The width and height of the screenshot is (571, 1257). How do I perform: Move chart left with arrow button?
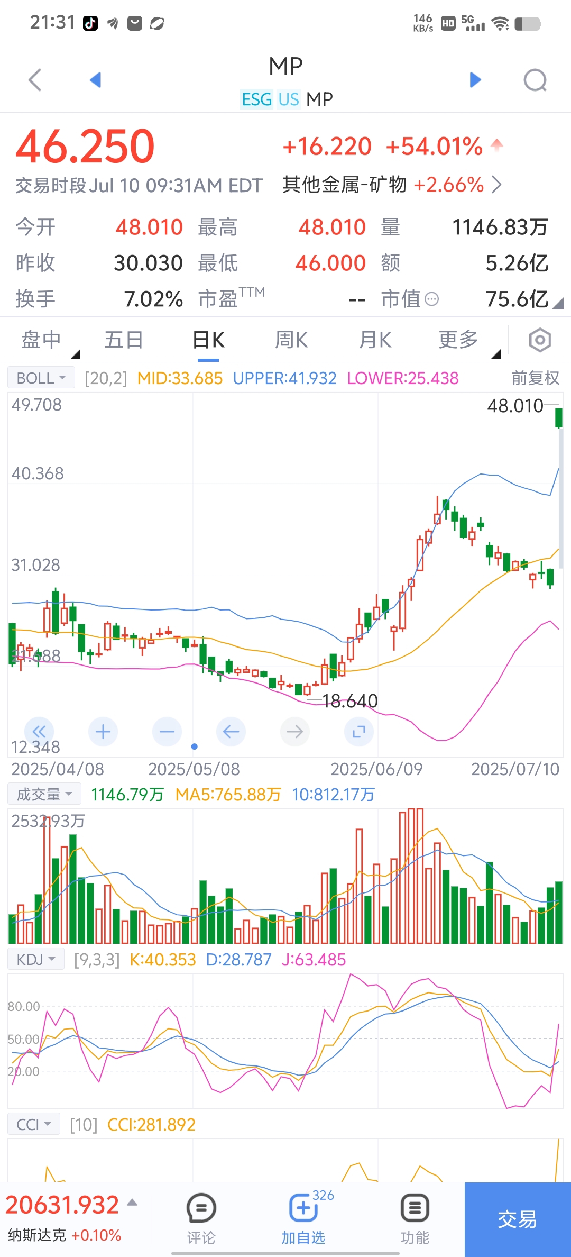click(x=231, y=732)
